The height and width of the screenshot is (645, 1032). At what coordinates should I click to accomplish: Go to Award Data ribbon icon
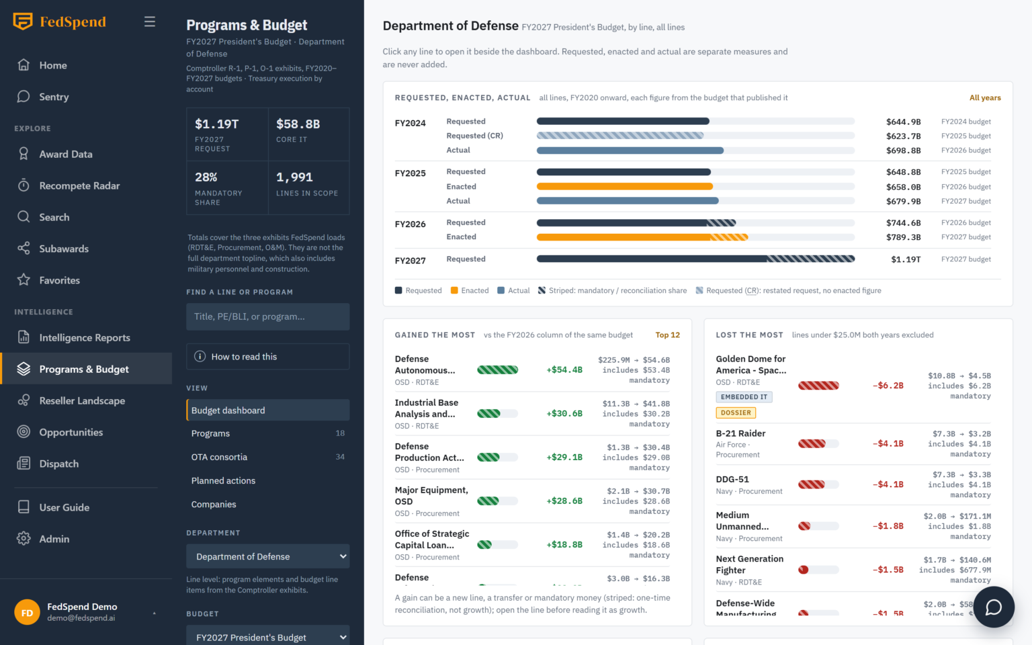point(24,154)
